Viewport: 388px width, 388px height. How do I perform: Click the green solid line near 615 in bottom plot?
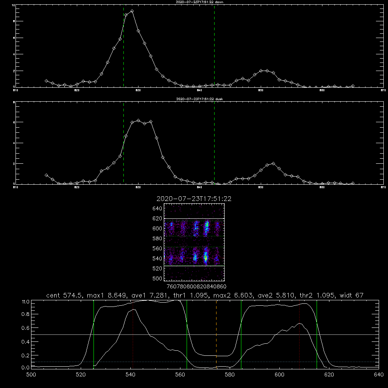[x=317, y=334]
